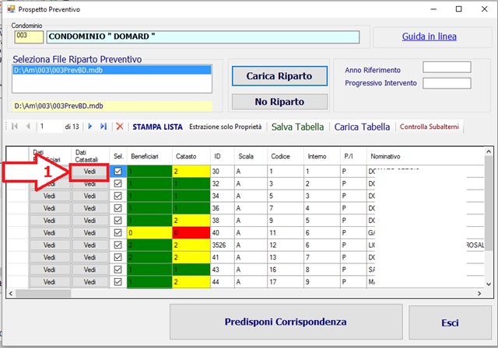498x348 pixels.
Task: Click the Anno Riferimento input field
Action: click(447, 67)
